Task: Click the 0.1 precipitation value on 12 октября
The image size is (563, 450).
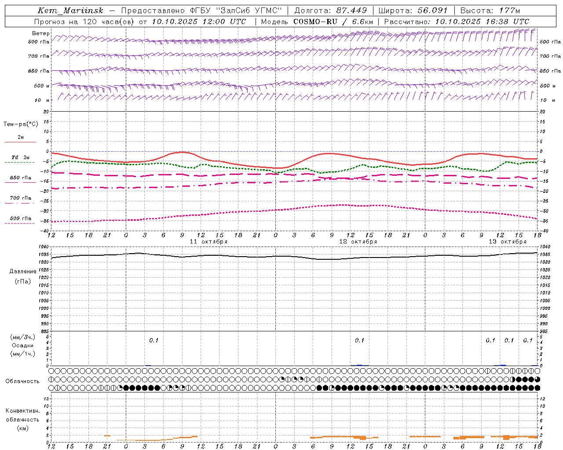Action: point(359,341)
